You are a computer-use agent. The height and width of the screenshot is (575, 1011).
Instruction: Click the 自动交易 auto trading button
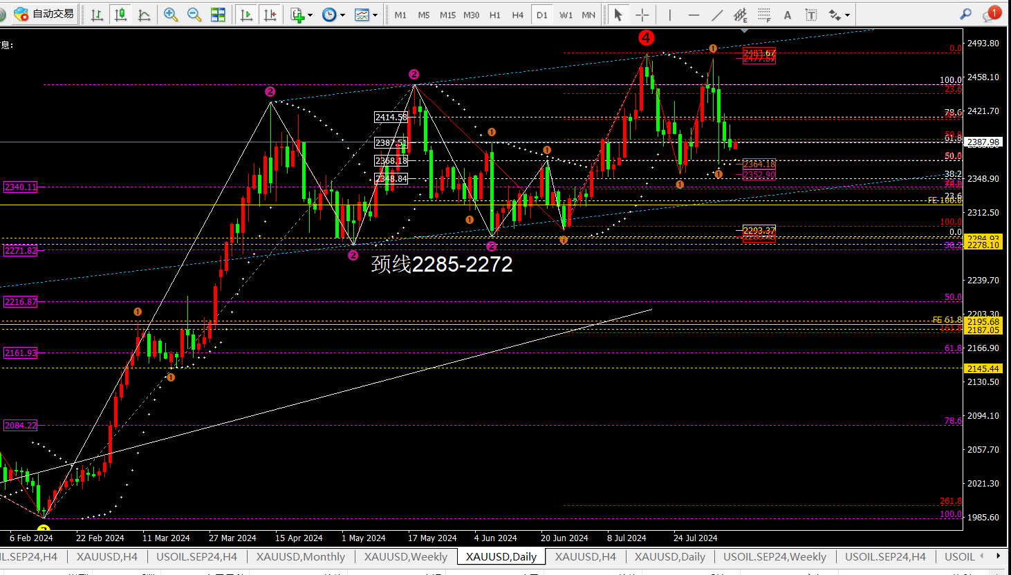[44, 14]
